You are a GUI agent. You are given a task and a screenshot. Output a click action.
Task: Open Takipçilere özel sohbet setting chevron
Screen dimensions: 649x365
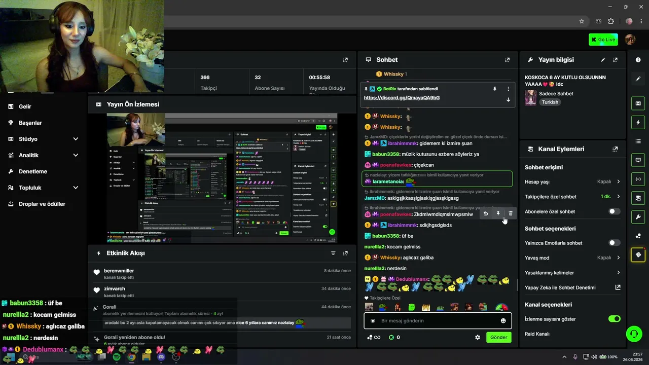[618, 196]
